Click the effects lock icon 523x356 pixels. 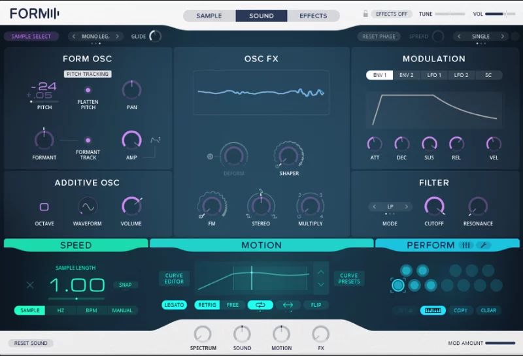click(365, 14)
